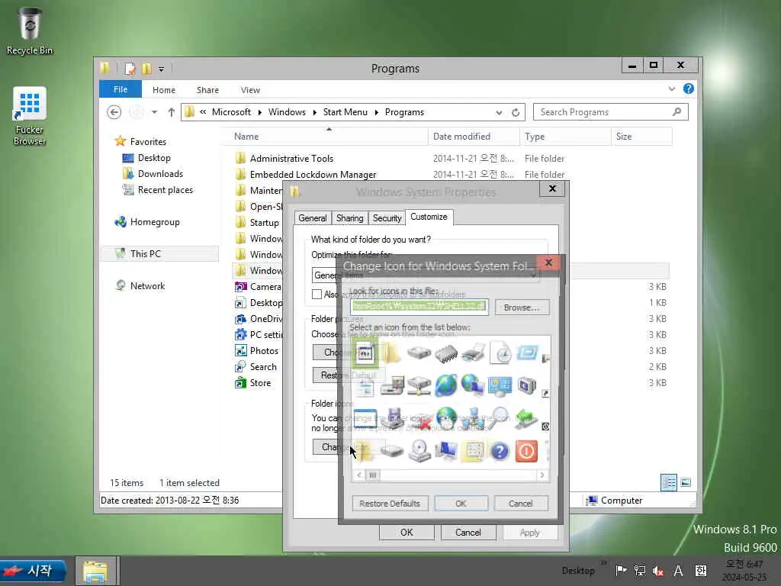
Task: Select the grey hard drive icon in top row
Action: coord(419,353)
